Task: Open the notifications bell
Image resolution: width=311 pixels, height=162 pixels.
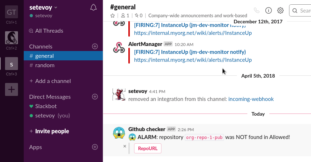Action: [x=93, y=8]
